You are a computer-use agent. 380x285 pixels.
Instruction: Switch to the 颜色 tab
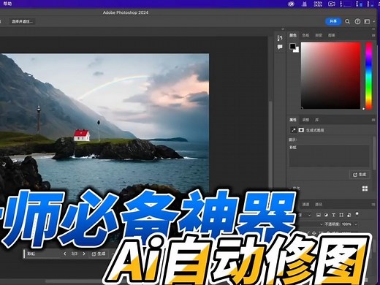pyautogui.click(x=293, y=35)
